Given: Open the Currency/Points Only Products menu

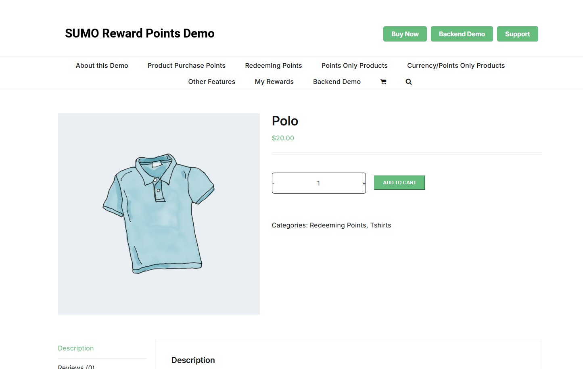Looking at the screenshot, I should [x=456, y=65].
